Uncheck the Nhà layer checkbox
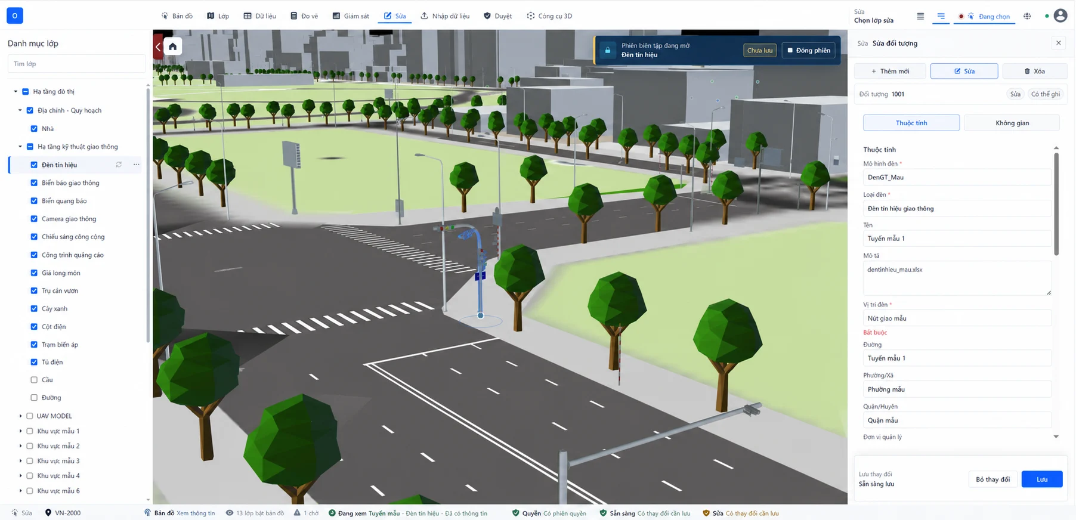This screenshot has height=520, width=1076. (34, 128)
